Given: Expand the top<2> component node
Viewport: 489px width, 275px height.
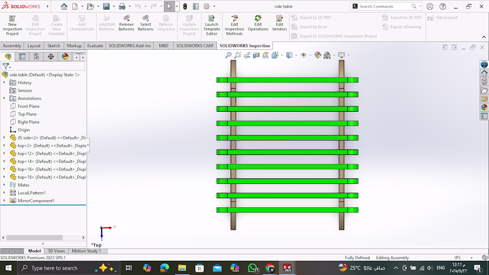Looking at the screenshot, I should click(x=4, y=146).
